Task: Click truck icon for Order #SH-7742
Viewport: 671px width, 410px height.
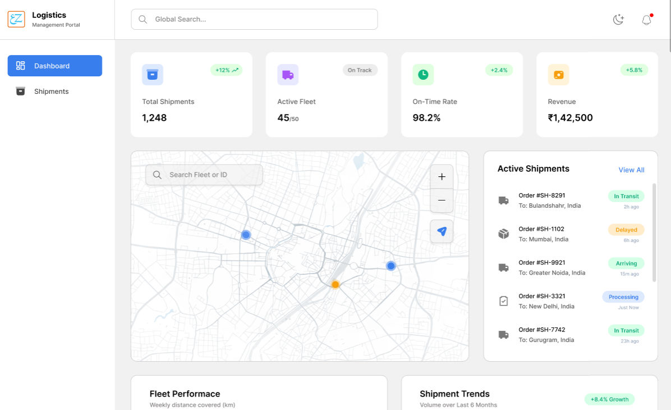Action: [504, 335]
